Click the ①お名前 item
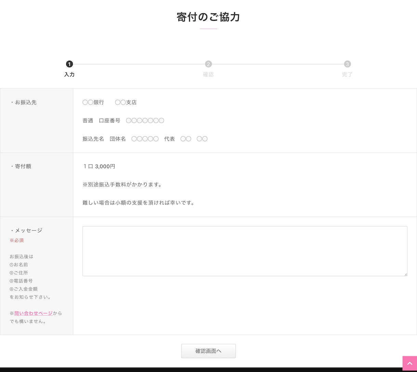 19,265
